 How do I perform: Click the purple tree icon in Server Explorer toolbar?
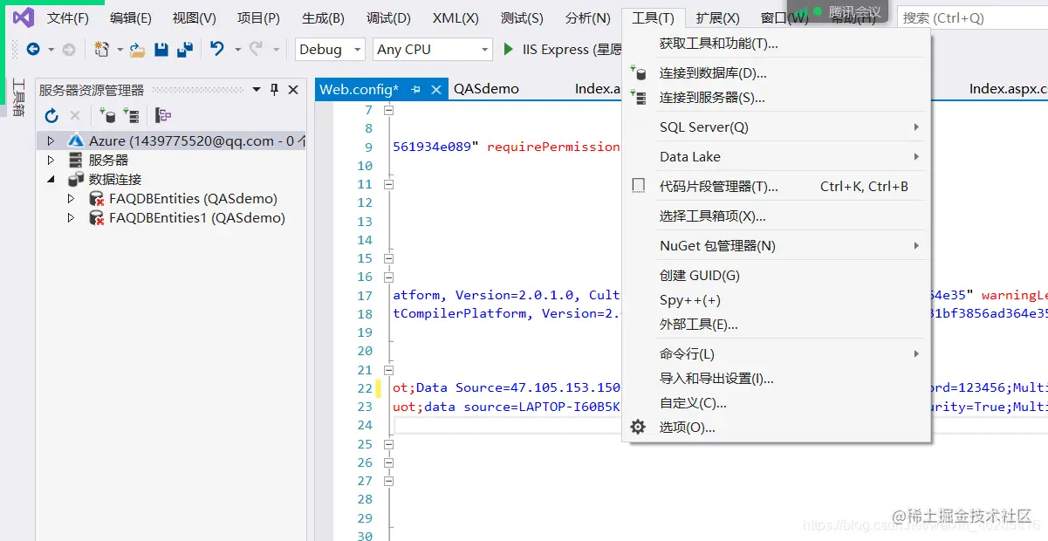pyautogui.click(x=163, y=115)
